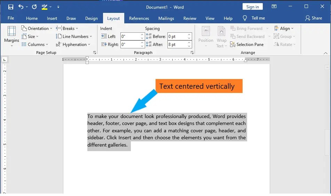Open Customize Quick Access Toolbar arrow
Screen dimensions: 331x196
coord(58,7)
